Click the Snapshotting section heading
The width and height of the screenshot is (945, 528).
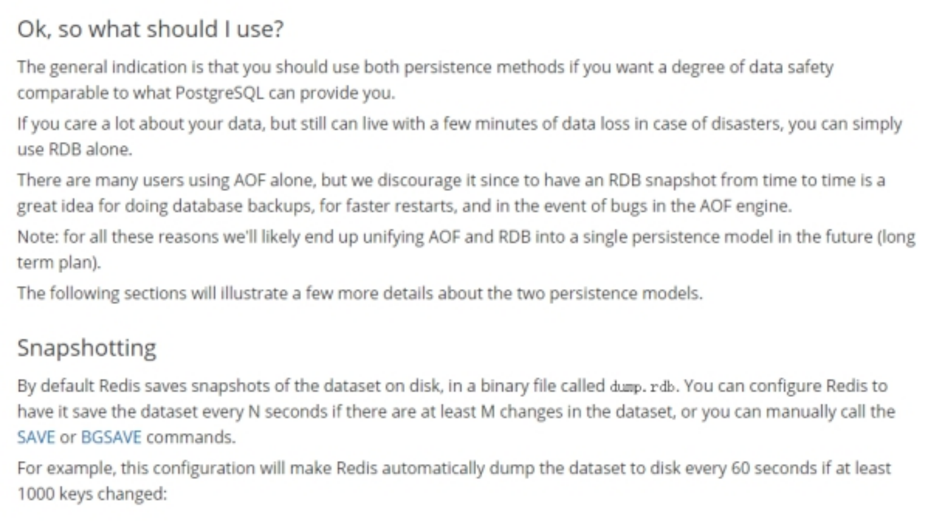pyautogui.click(x=87, y=348)
